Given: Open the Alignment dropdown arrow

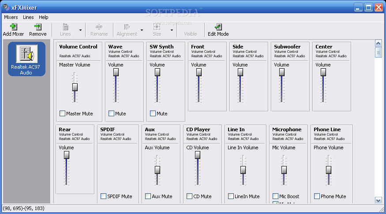Looking at the screenshot, I should click(x=142, y=30).
